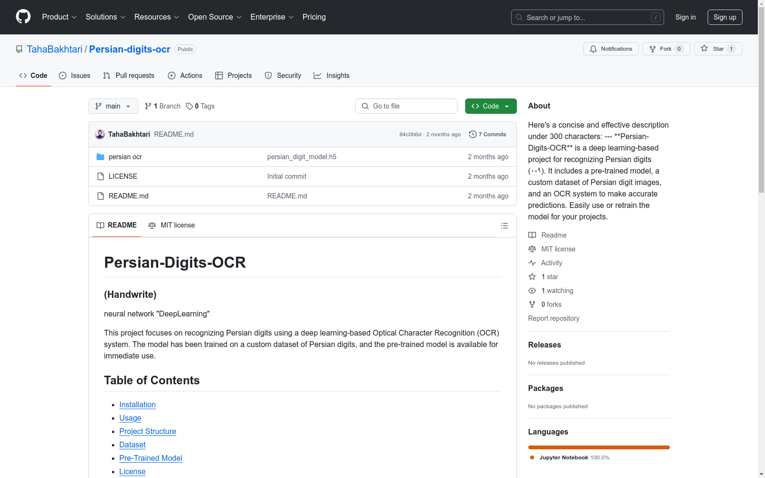The height and width of the screenshot is (478, 765).
Task: Click the Report repository link
Action: (554, 318)
